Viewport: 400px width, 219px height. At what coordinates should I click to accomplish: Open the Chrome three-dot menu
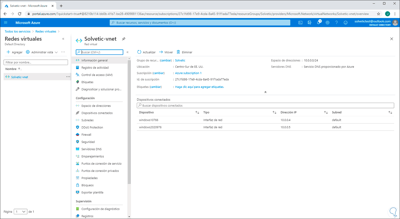[x=395, y=14]
